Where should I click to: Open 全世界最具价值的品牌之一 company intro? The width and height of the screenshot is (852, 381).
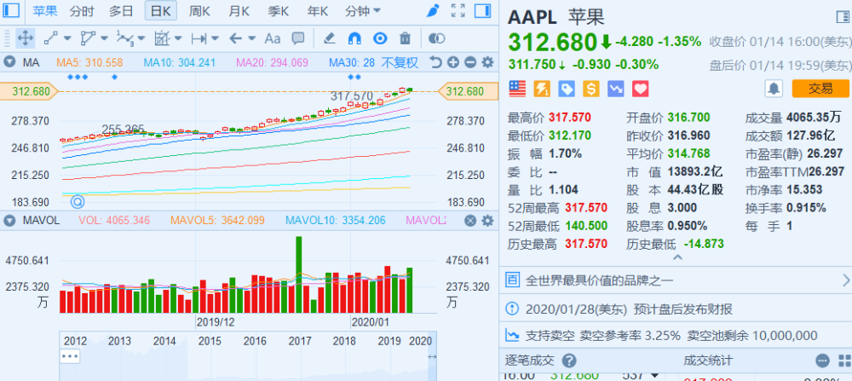point(675,280)
